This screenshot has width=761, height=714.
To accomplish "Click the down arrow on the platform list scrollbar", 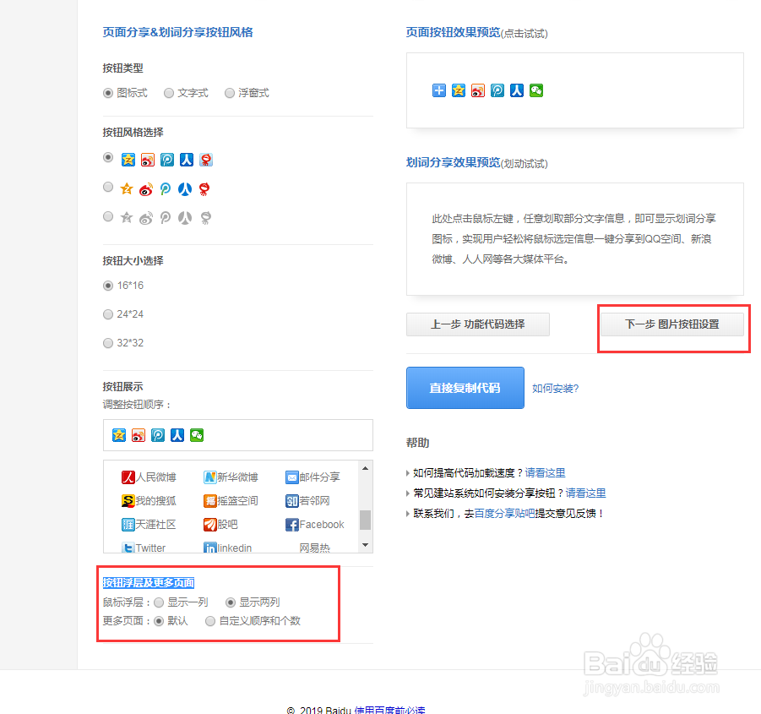I will click(365, 544).
